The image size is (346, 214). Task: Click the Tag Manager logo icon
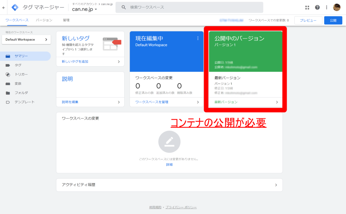(x=15, y=7)
